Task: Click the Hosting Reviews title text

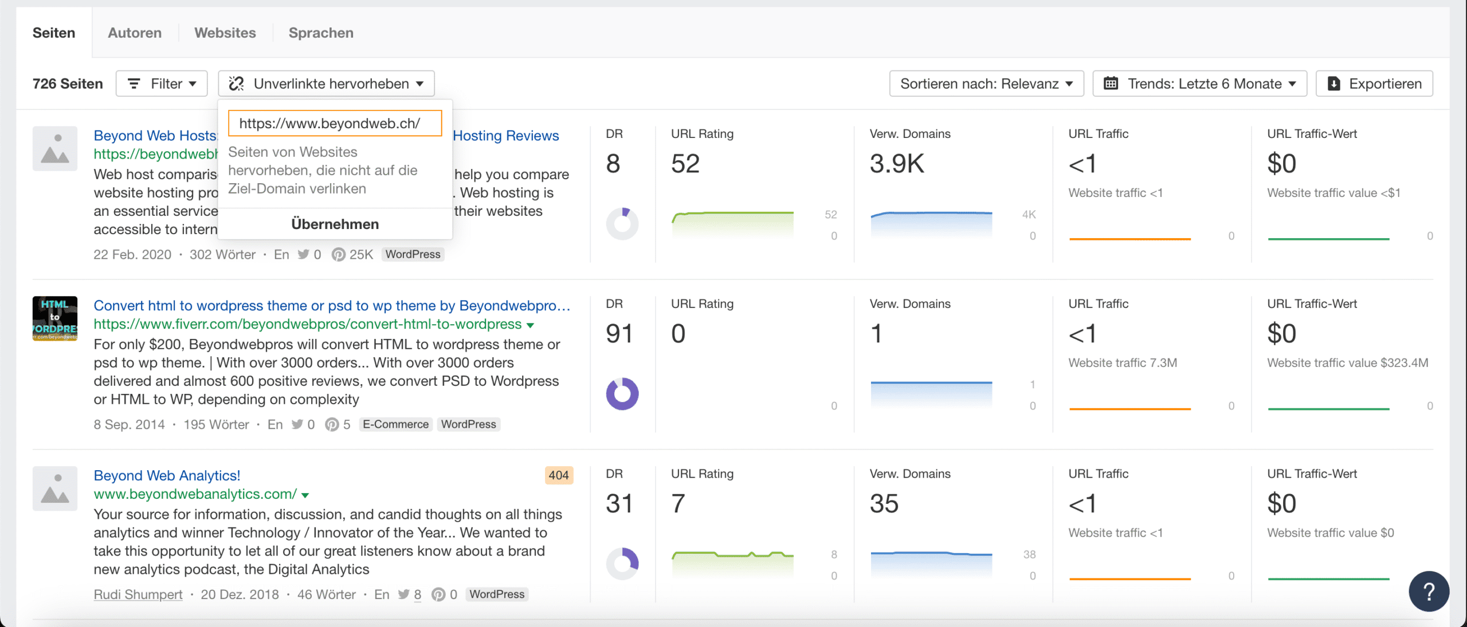Action: [506, 136]
